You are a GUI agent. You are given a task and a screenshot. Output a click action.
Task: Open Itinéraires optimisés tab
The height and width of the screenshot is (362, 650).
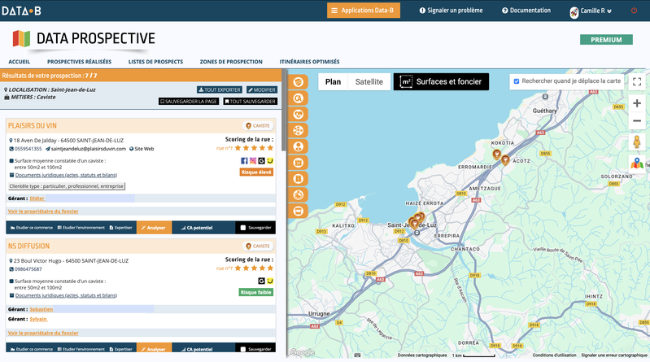point(309,62)
